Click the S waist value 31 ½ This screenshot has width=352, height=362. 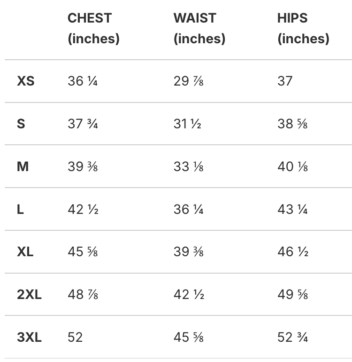187,124
